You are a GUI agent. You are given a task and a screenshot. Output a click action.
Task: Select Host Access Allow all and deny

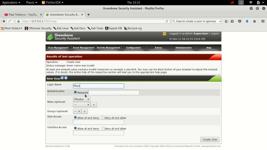75,117
